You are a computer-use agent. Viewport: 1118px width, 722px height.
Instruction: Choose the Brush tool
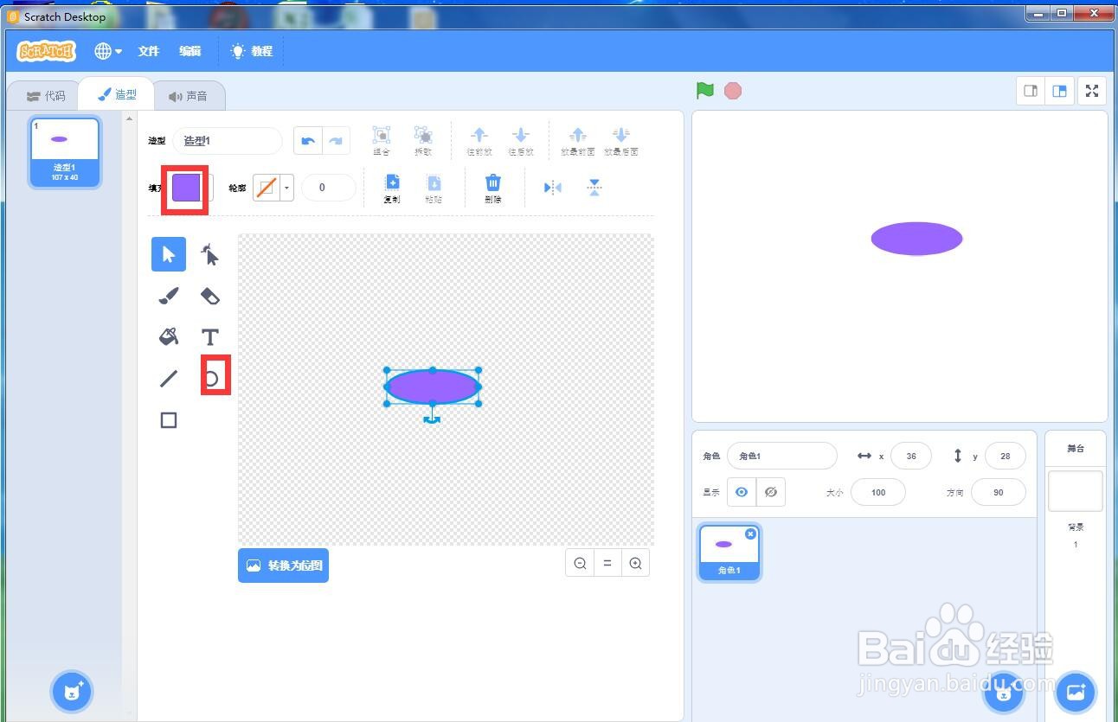pos(169,296)
